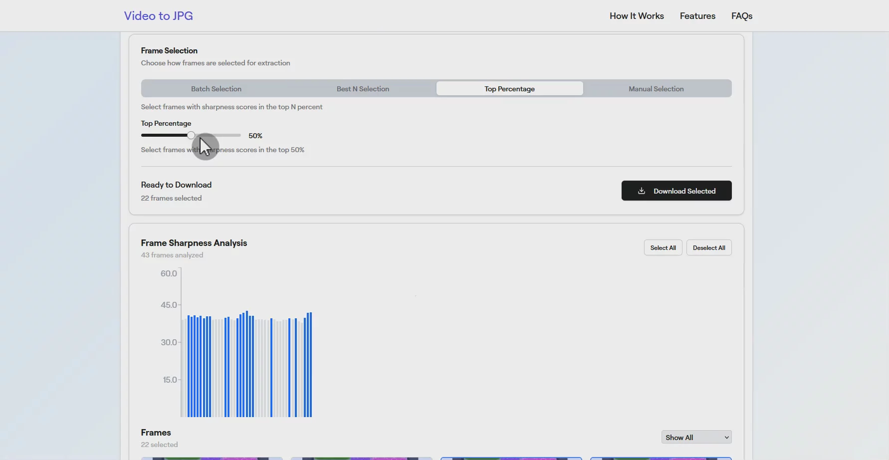889x460 pixels.
Task: Select the first frame thumbnail
Action: (212, 458)
